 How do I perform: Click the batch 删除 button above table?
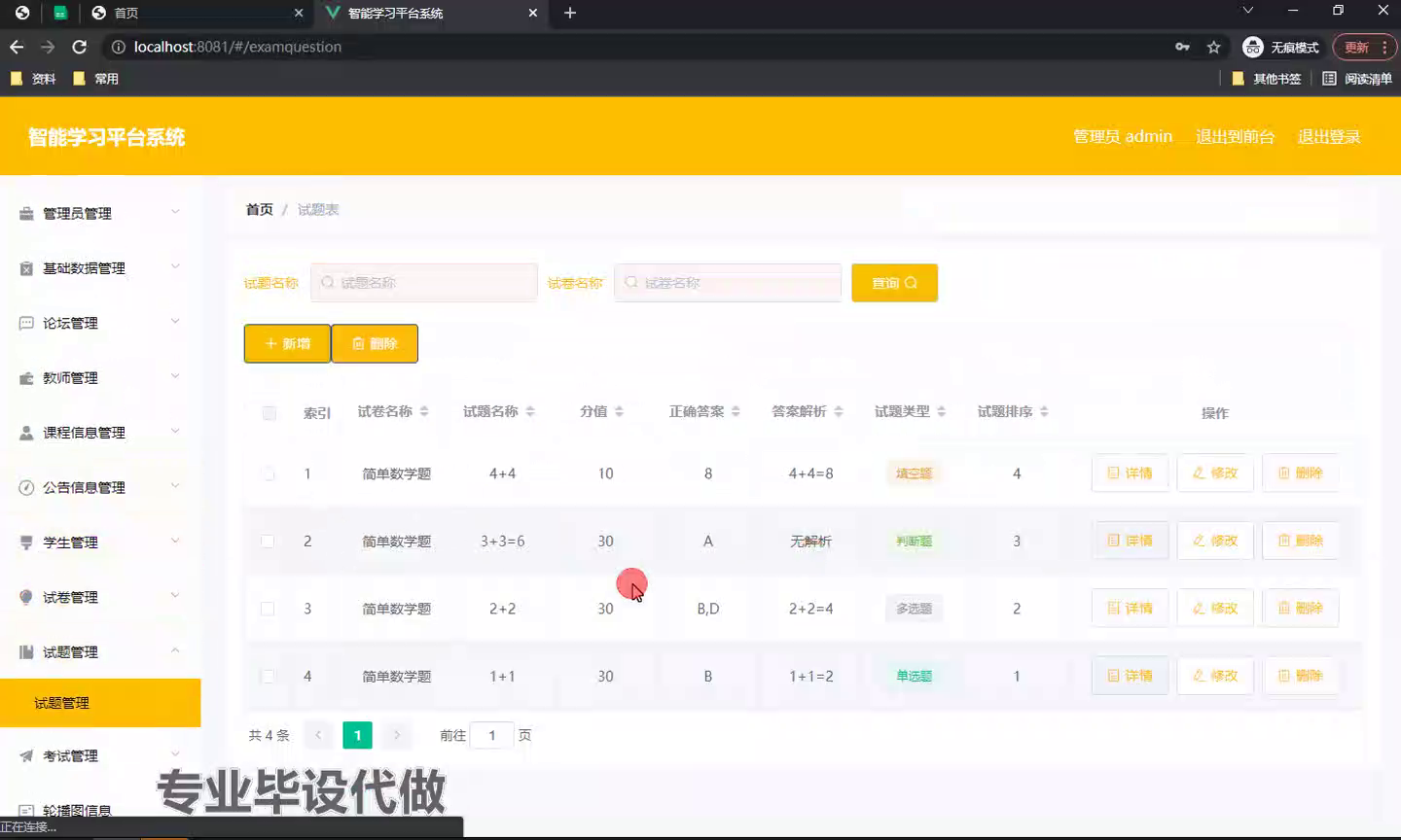[375, 343]
